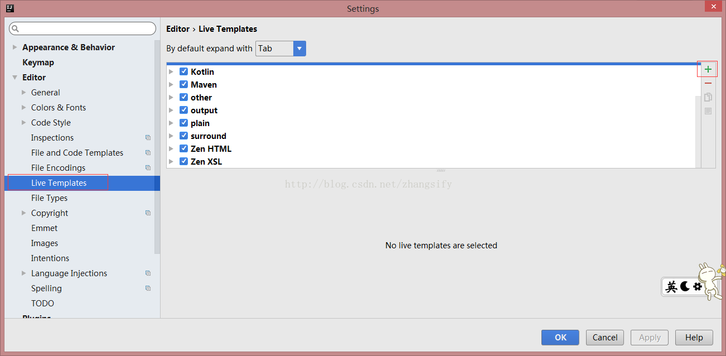Click the Apply button
The height and width of the screenshot is (356, 726).
coord(650,338)
